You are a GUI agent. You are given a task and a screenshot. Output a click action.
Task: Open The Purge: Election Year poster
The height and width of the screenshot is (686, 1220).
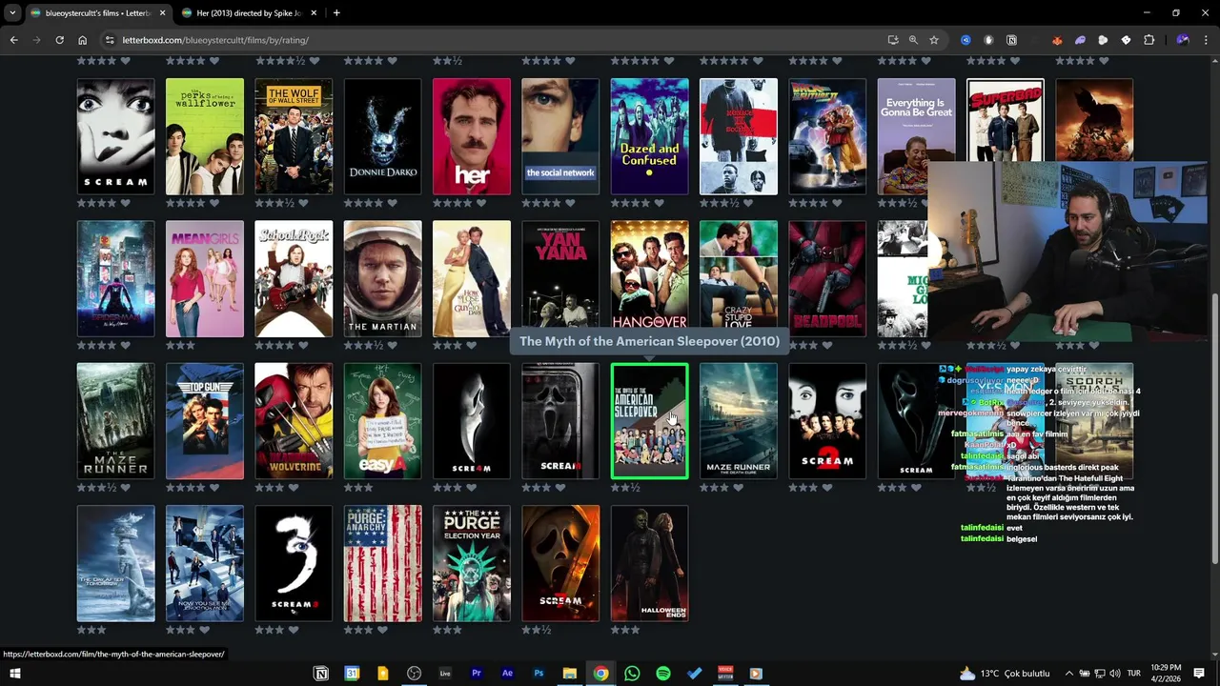pyautogui.click(x=472, y=563)
